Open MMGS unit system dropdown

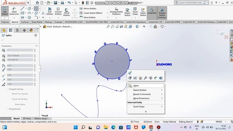pyautogui.click(x=226, y=122)
